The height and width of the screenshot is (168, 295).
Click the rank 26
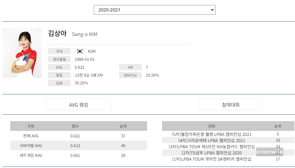point(123,156)
